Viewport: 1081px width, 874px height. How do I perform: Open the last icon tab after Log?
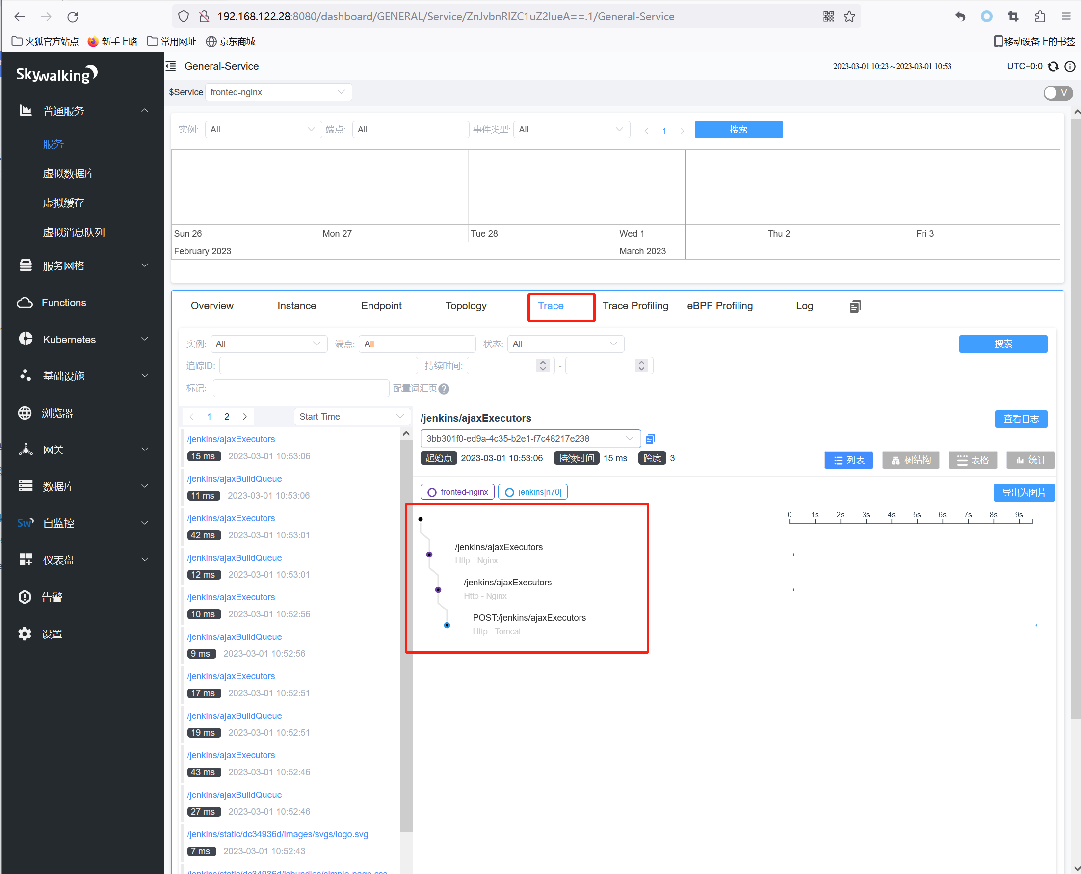click(855, 306)
